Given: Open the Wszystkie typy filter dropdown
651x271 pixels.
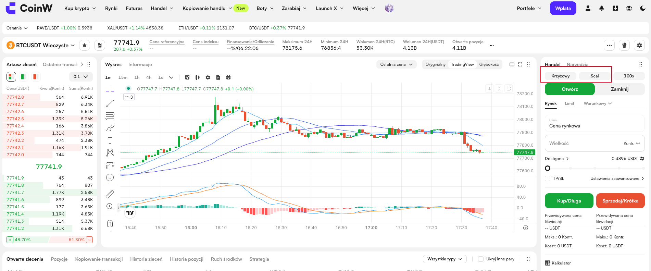Looking at the screenshot, I should [445, 259].
